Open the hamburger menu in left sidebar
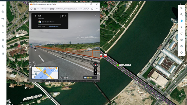Screen dimensions: 187x105 click(x=3, y=5)
